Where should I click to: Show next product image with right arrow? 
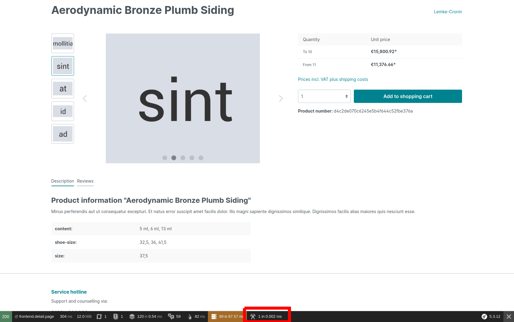click(281, 99)
